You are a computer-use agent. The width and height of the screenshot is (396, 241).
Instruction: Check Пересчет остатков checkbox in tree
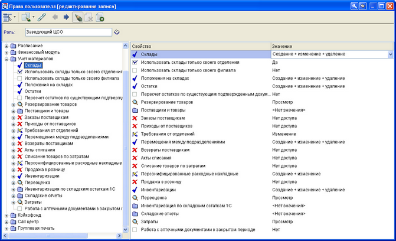19,98
